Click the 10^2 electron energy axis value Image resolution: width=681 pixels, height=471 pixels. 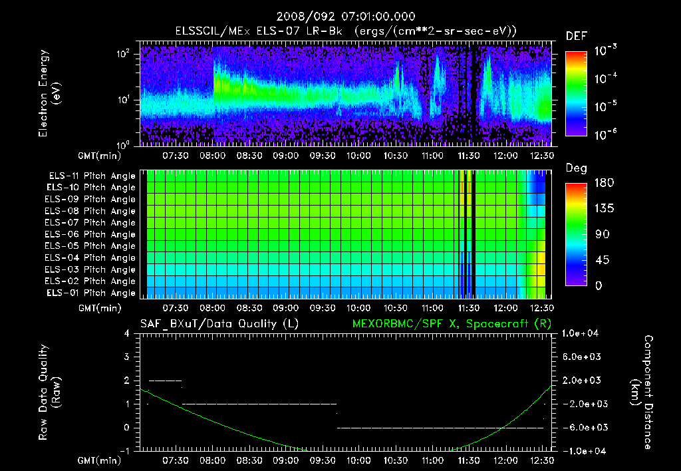point(123,54)
